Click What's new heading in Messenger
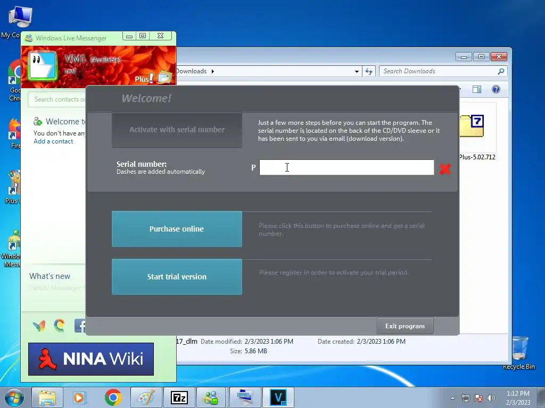Viewport: 545px width, 408px height. point(49,276)
